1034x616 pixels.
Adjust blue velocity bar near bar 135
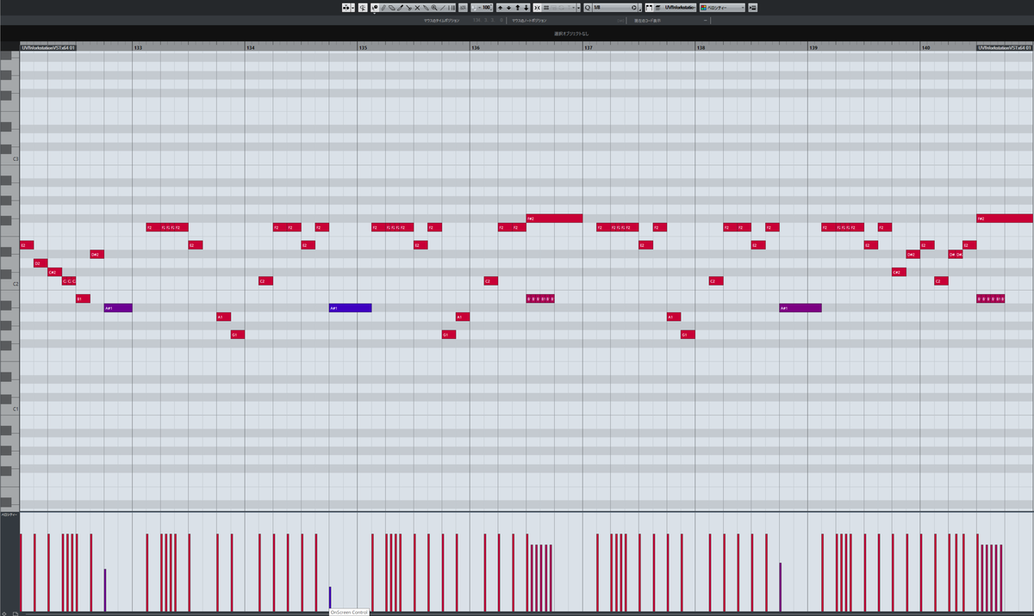pyautogui.click(x=330, y=598)
